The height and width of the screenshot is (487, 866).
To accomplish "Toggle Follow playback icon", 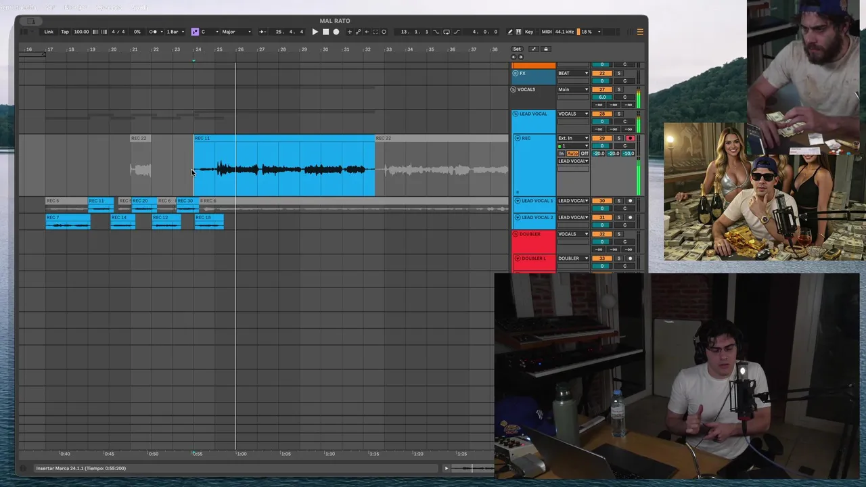I will tap(262, 32).
